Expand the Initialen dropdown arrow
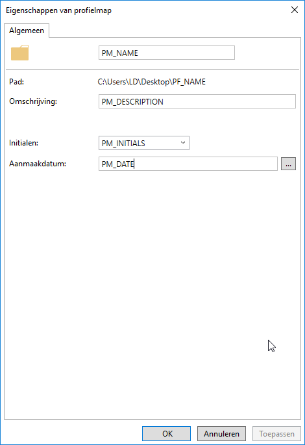The image size is (305, 445). pyautogui.click(x=183, y=143)
